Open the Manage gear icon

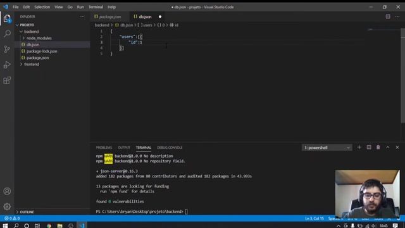[x=7, y=206]
